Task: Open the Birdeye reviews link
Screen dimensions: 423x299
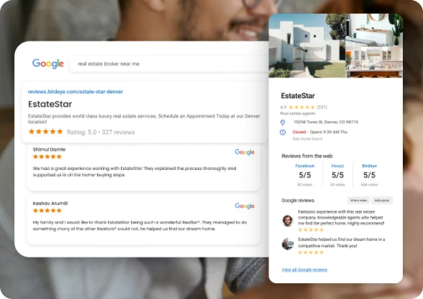Action: tap(369, 166)
